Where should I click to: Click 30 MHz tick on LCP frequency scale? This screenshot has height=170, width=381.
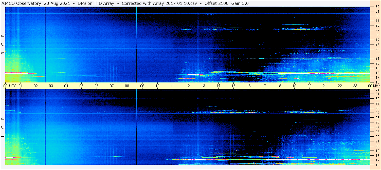pos(377,99)
